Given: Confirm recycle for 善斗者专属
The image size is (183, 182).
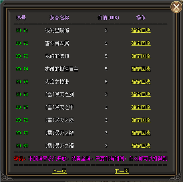Looking at the screenshot, I should point(141,43).
